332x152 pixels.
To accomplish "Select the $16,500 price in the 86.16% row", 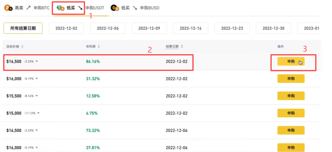I will coord(14,62).
